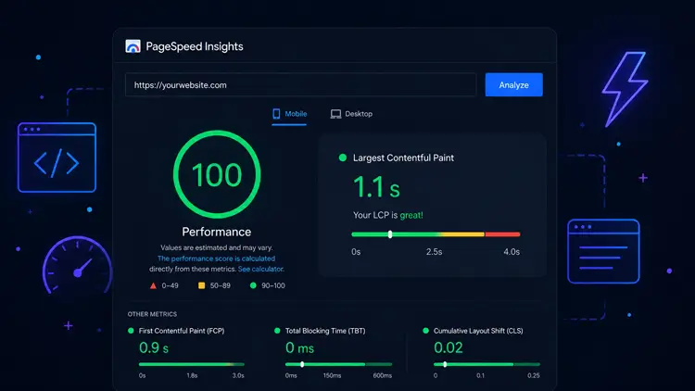The width and height of the screenshot is (695, 391).
Task: Click "First Contentful Paint (FCP)" label
Action: tap(182, 331)
